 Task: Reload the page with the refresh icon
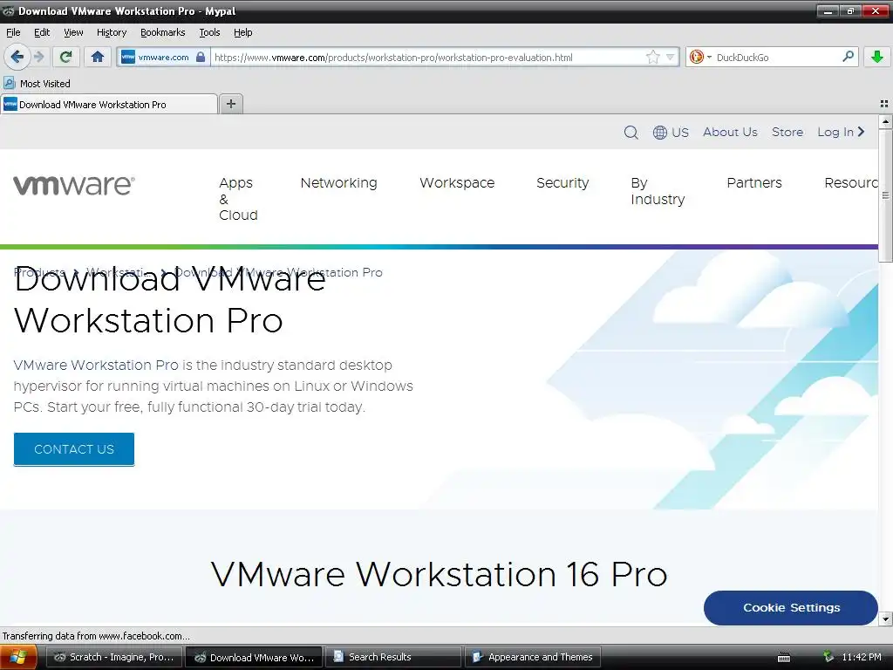tap(66, 57)
